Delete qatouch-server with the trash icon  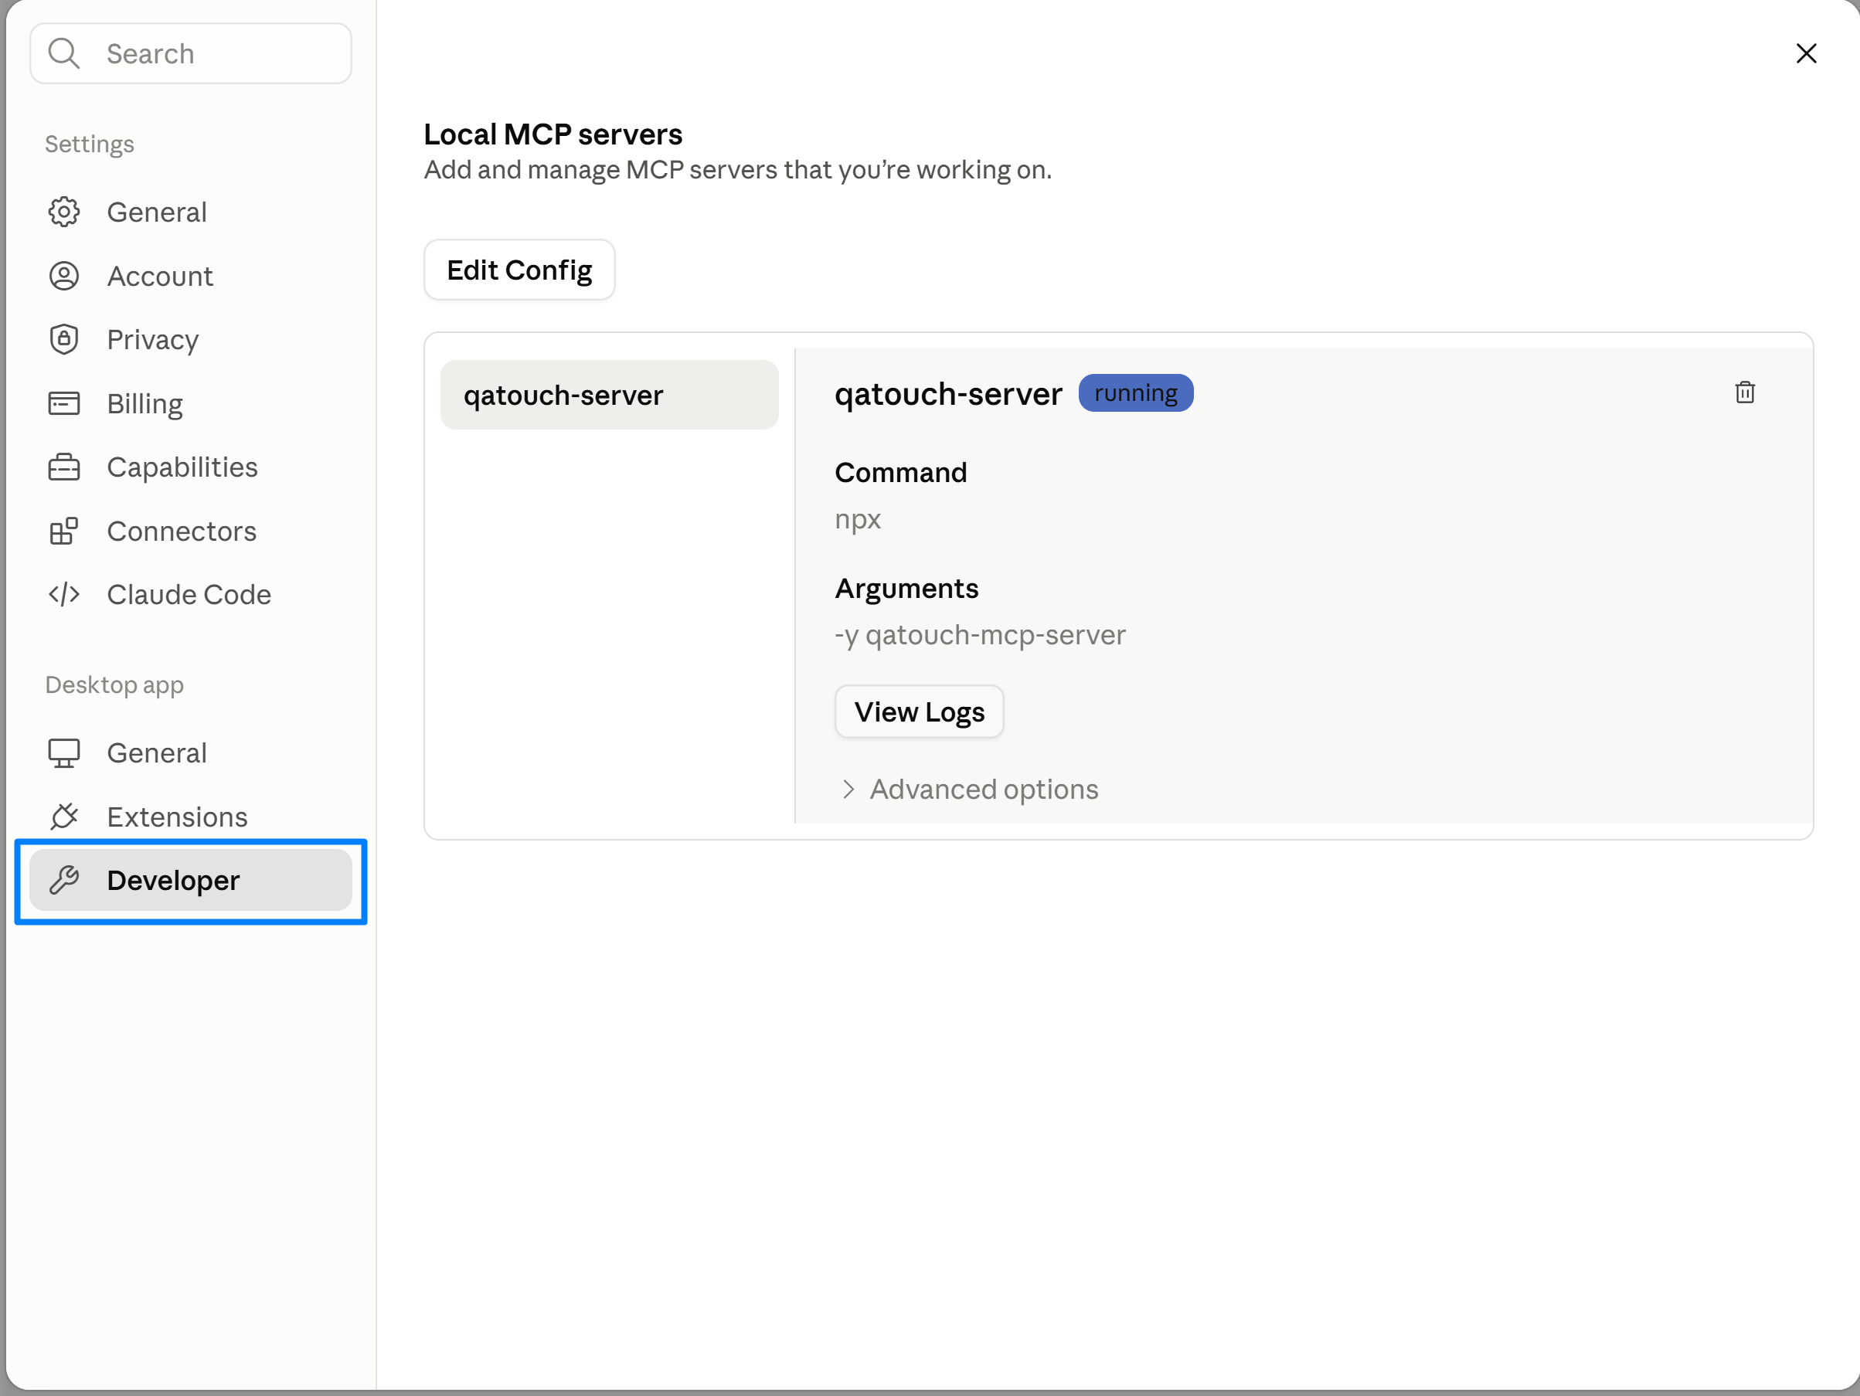[1745, 392]
